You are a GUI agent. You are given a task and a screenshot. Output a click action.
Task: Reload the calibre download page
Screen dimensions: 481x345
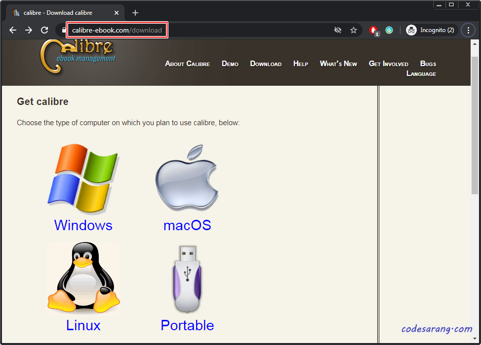[44, 30]
